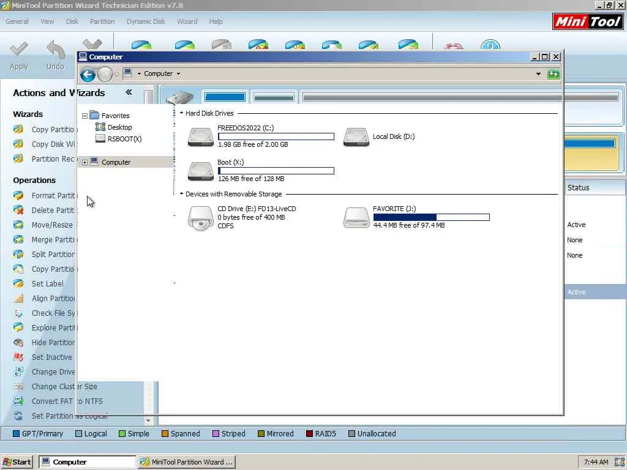
Task: Collapse the Favorites tree node
Action: click(84, 116)
